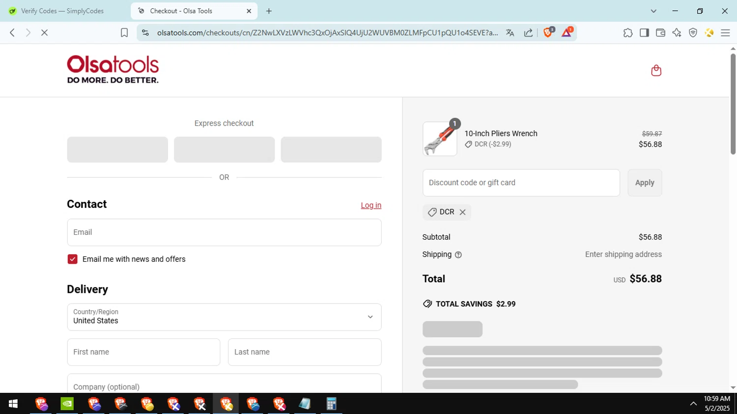Close the Checkout - Olsa Tools tab
This screenshot has width=737, height=414.
click(249, 11)
